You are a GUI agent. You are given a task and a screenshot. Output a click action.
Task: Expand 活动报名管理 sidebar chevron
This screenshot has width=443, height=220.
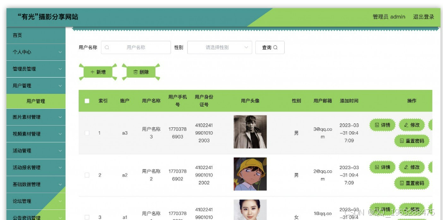pyautogui.click(x=60, y=168)
